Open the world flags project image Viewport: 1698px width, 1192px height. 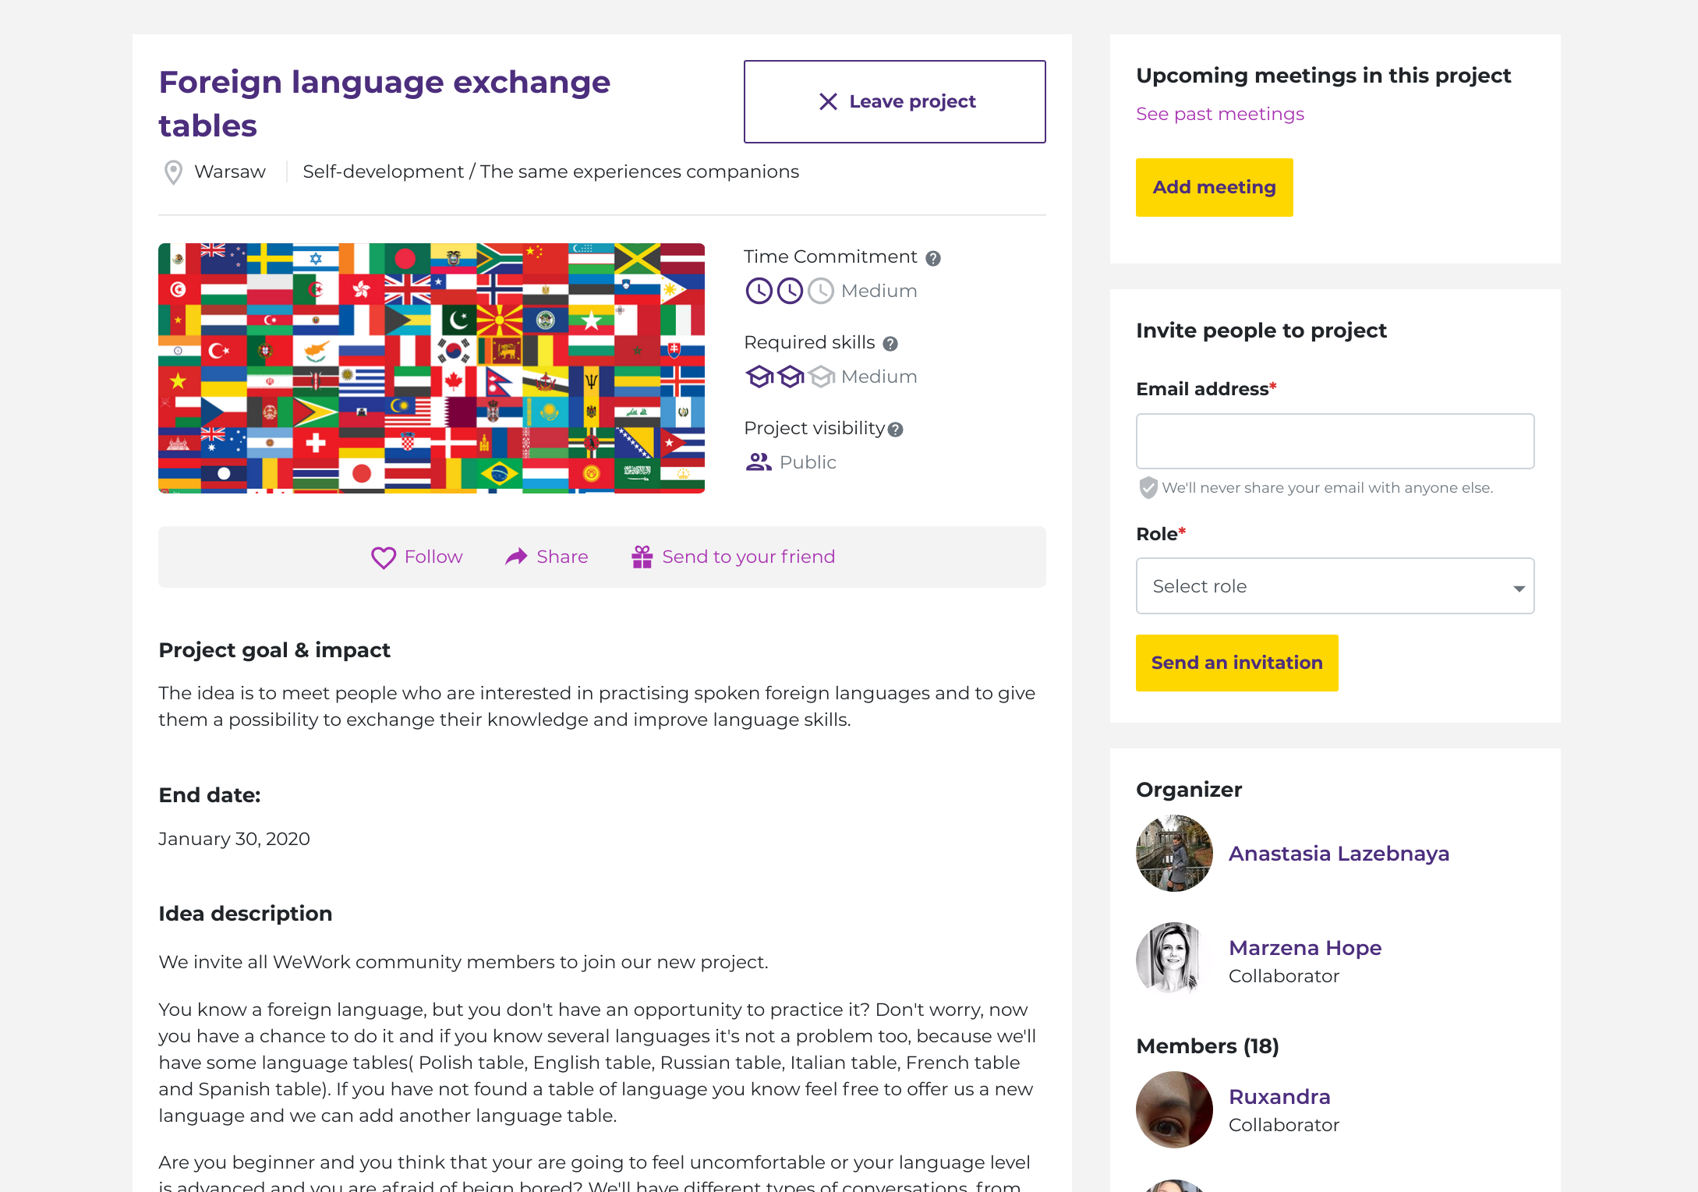coord(431,368)
